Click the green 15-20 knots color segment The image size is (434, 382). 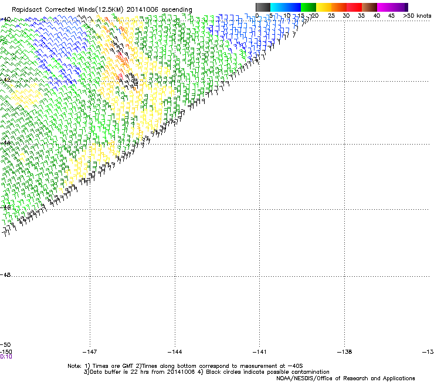tap(308, 7)
